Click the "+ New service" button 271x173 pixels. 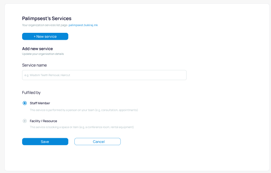tap(45, 36)
